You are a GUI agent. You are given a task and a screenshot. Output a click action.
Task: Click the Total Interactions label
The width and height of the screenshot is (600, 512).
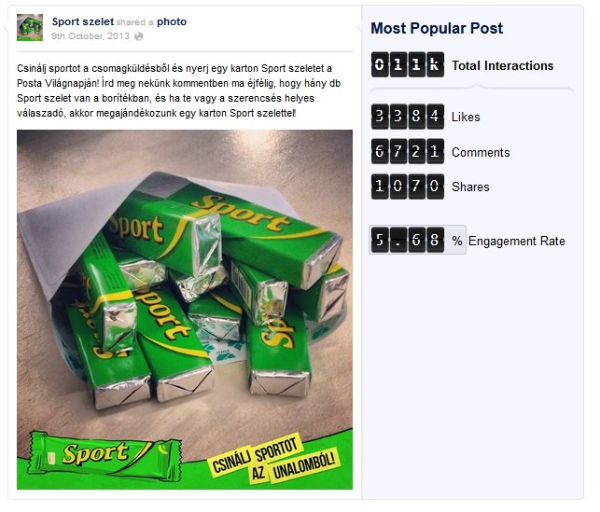tap(502, 66)
